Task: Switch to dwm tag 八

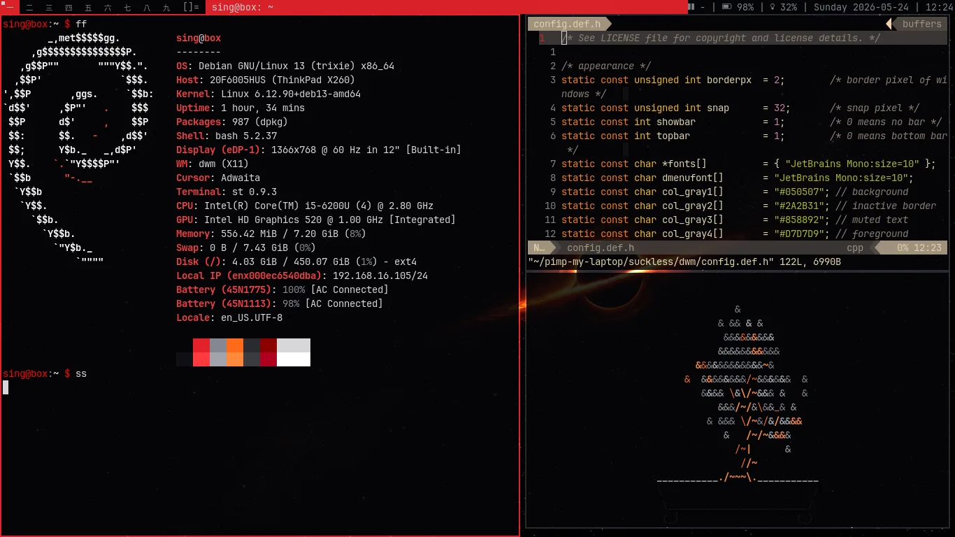Action: pyautogui.click(x=147, y=7)
